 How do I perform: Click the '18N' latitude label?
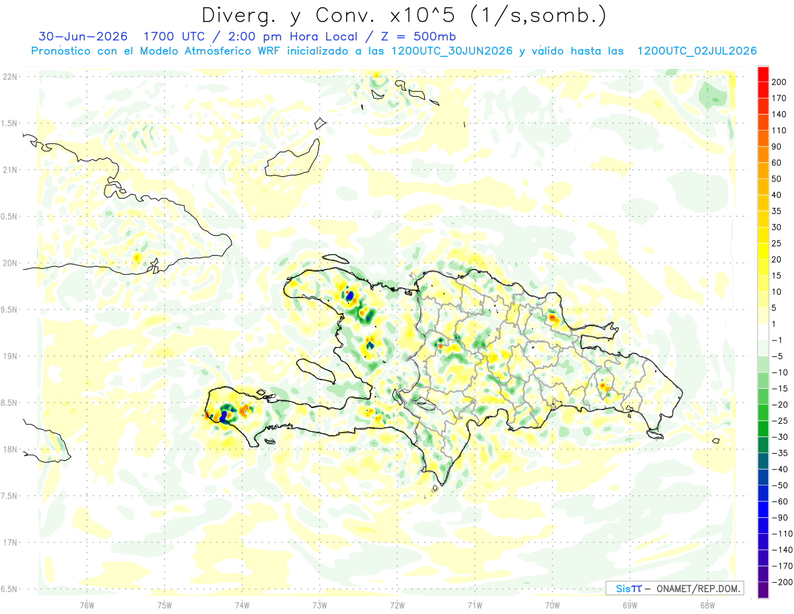coord(10,449)
